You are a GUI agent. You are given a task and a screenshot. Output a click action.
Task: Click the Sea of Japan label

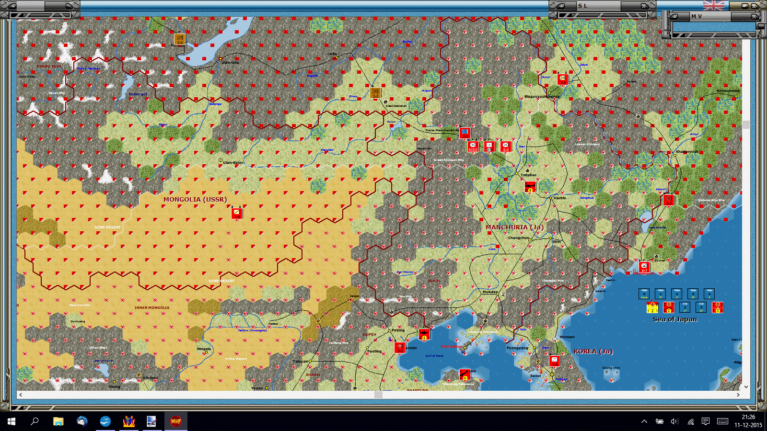point(675,319)
